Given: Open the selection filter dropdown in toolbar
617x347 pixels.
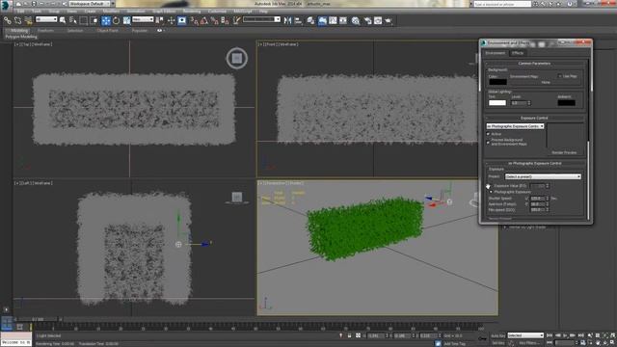Looking at the screenshot, I should 46,19.
